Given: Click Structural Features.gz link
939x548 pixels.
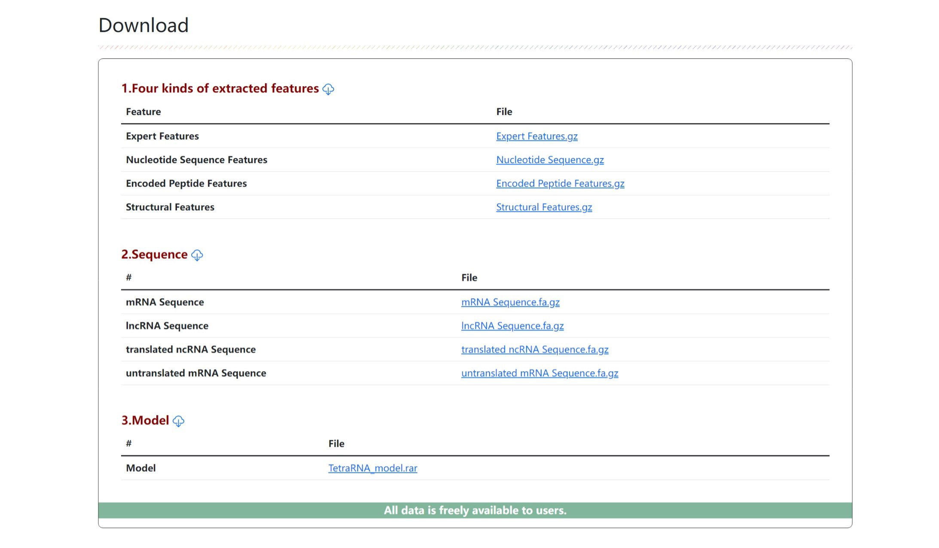Looking at the screenshot, I should coord(544,207).
